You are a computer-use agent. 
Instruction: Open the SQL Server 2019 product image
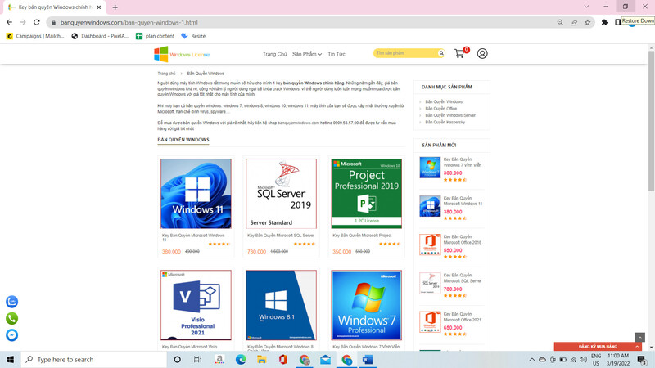pyautogui.click(x=281, y=194)
